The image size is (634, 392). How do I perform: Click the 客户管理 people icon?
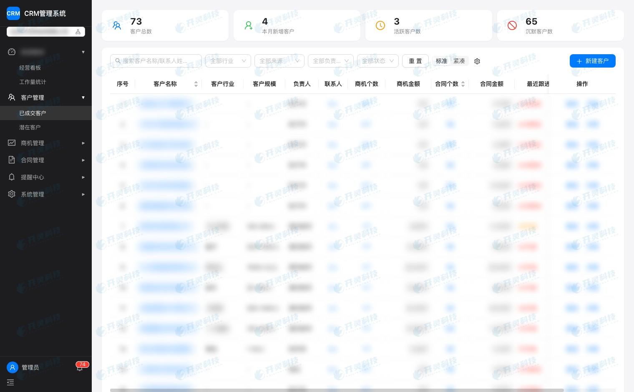[12, 97]
